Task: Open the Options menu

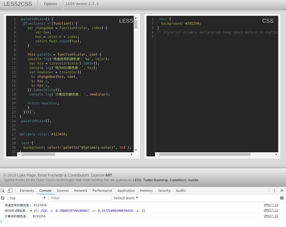Action: (x=50, y=4)
